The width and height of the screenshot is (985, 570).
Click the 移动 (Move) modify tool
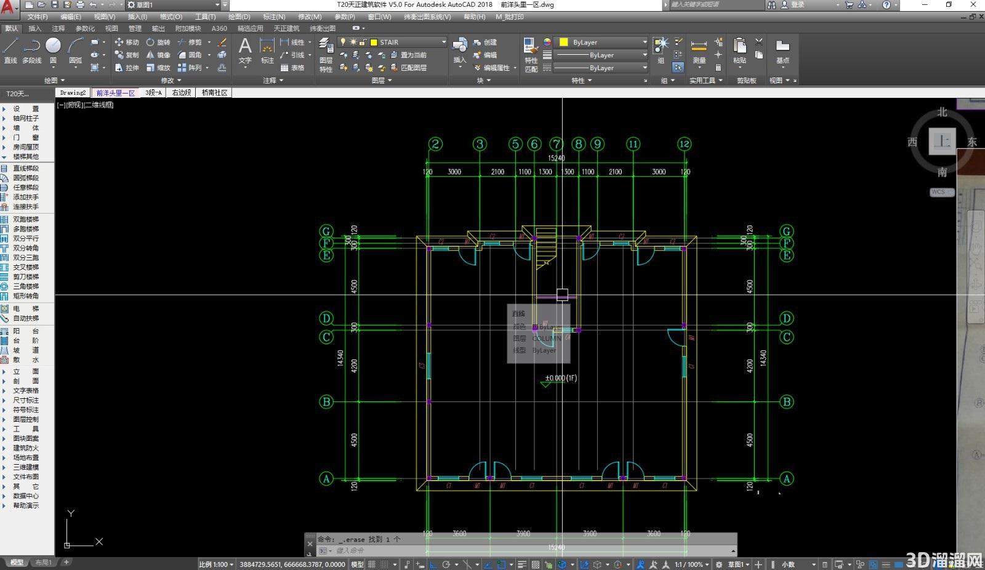127,42
